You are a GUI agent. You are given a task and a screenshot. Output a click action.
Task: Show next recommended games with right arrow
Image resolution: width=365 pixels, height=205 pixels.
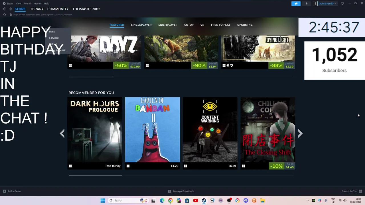click(300, 133)
